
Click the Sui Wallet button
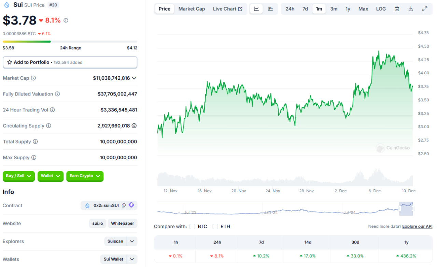(x=113, y=259)
